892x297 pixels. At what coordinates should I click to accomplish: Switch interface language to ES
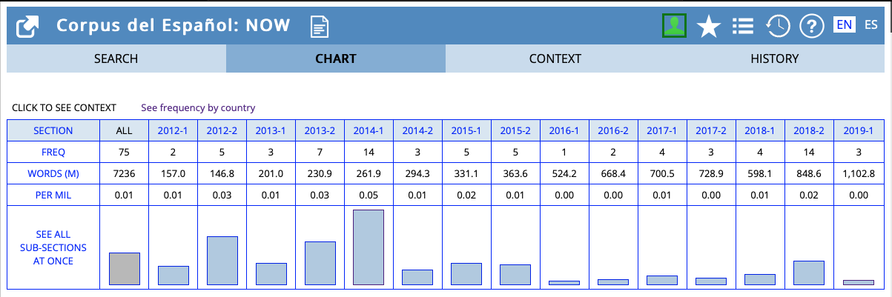[x=871, y=25]
